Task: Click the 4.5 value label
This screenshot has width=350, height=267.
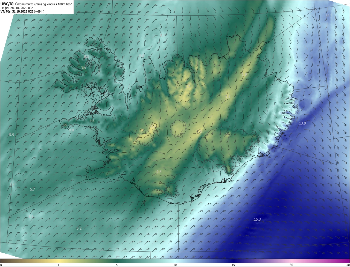Action: coord(92,121)
